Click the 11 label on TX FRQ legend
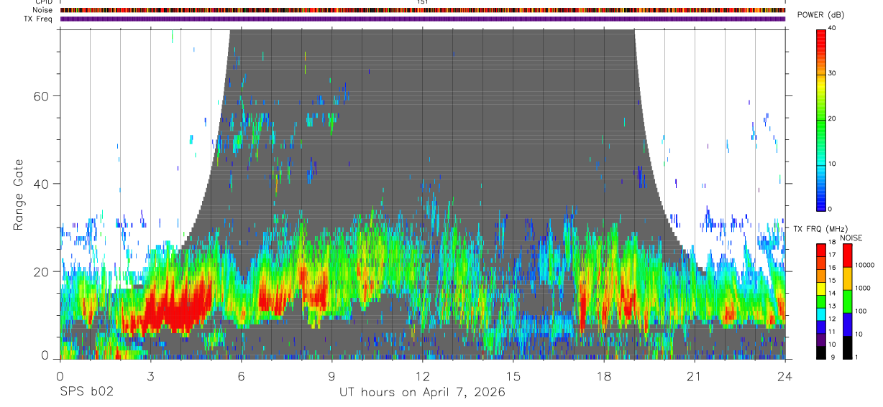Viewport: 883px width, 407px height. (831, 331)
